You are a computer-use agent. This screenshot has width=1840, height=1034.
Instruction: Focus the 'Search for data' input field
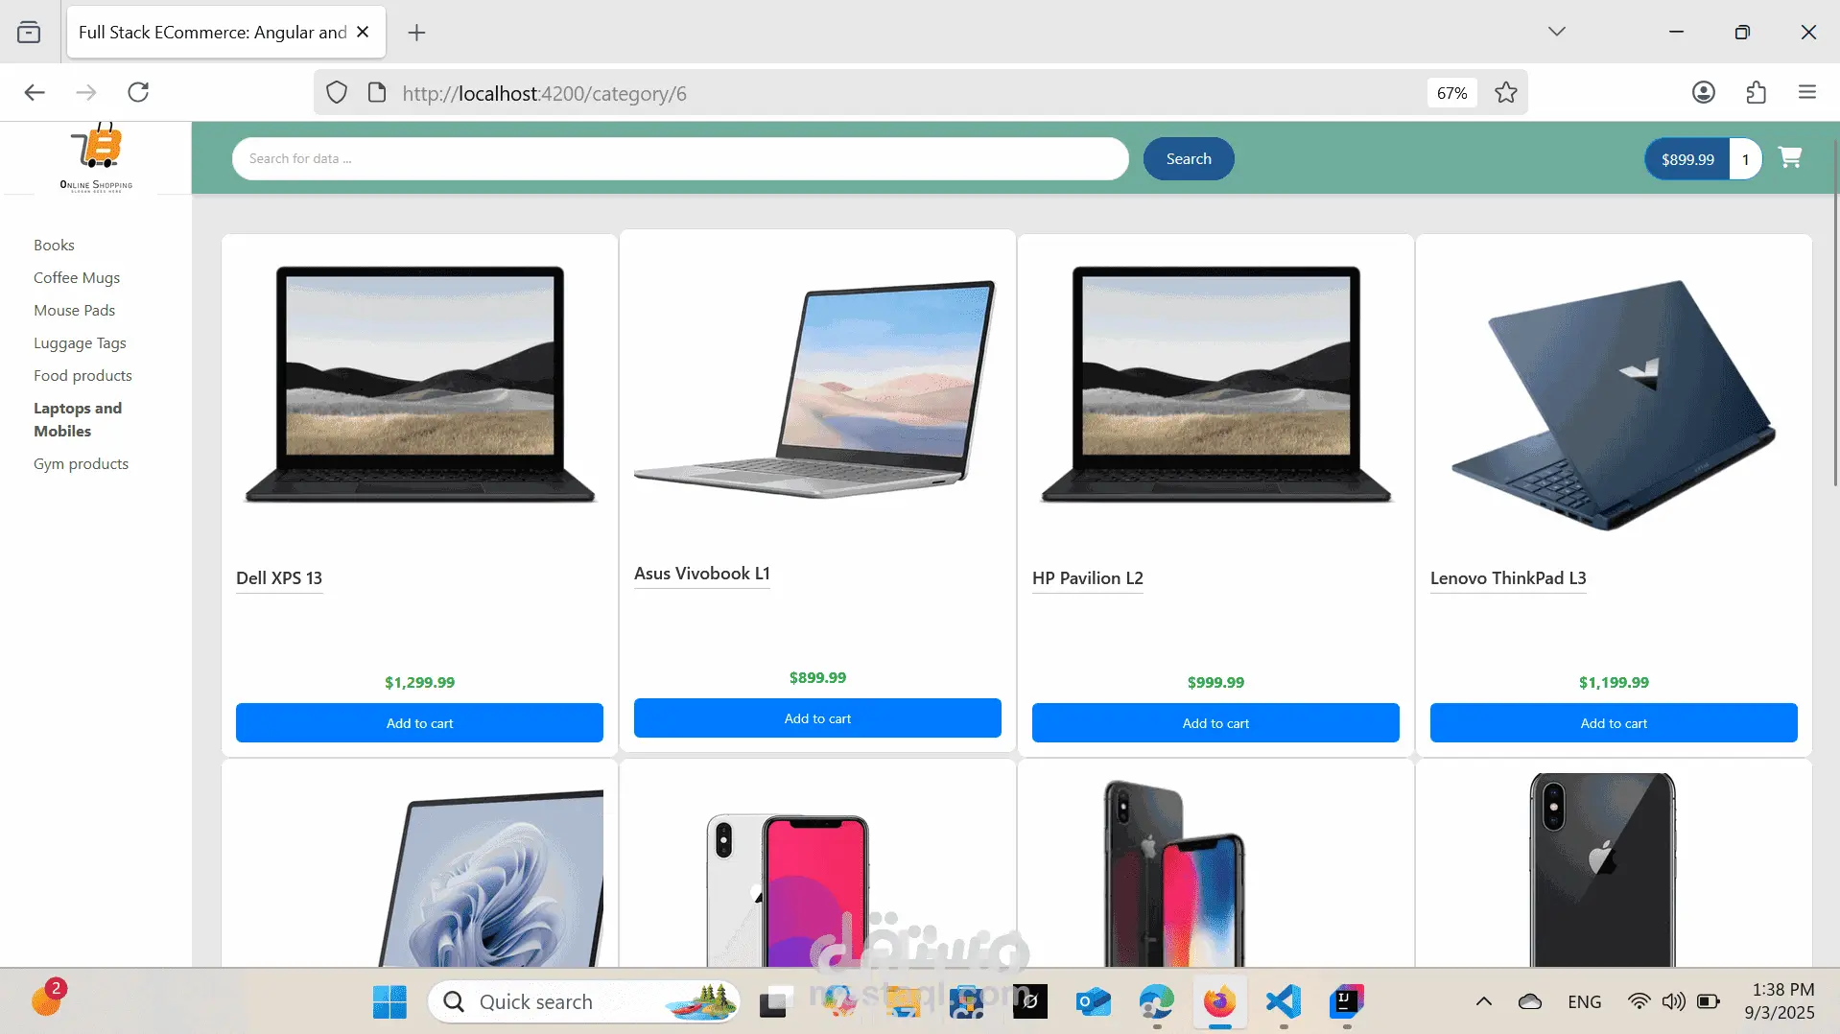click(x=680, y=159)
